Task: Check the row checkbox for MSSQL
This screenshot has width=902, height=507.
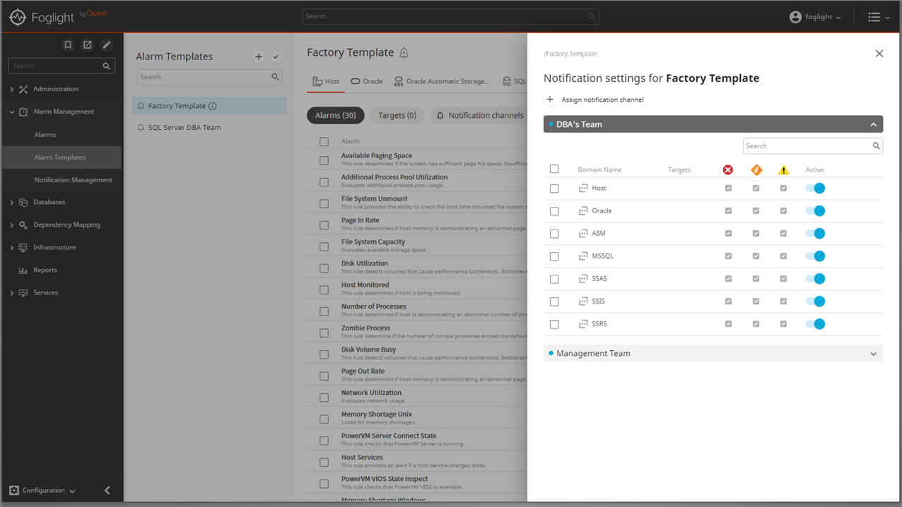Action: (x=554, y=256)
